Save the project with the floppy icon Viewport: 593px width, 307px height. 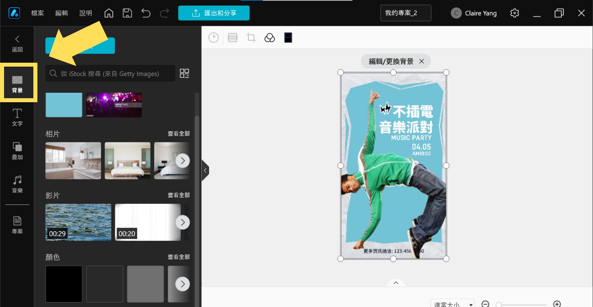coord(127,13)
